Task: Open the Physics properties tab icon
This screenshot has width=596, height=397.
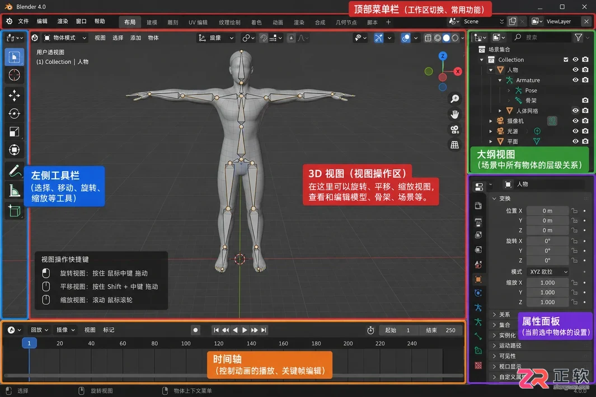Action: tap(478, 293)
